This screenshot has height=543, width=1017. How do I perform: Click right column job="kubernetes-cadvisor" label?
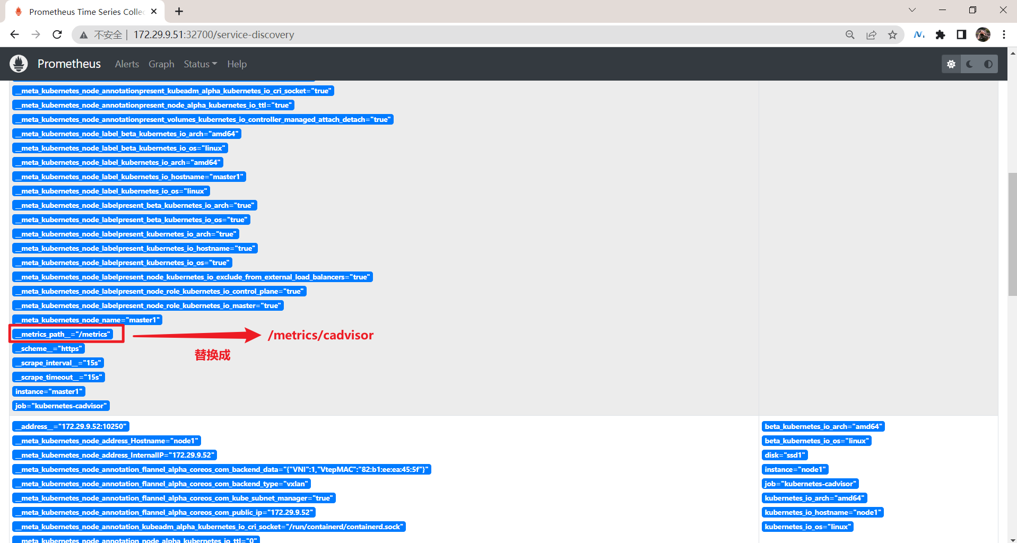(811, 484)
